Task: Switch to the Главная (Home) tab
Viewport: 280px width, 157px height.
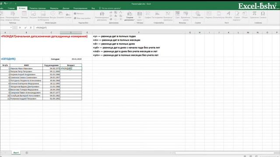Action: 11,8
